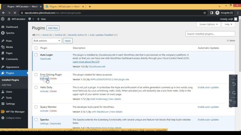This screenshot has height=135, width=241.
Task: Open Learn more about the CCP link
Action: 86,62
